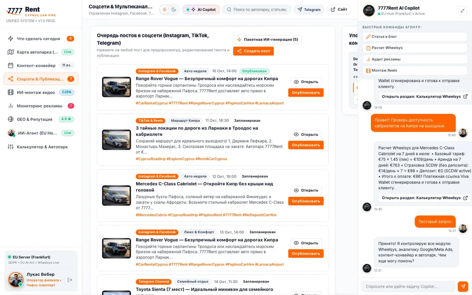472x295 pixels.
Task: Publish the 13 Окт Range Rover Vogue post
Action: 306,254
